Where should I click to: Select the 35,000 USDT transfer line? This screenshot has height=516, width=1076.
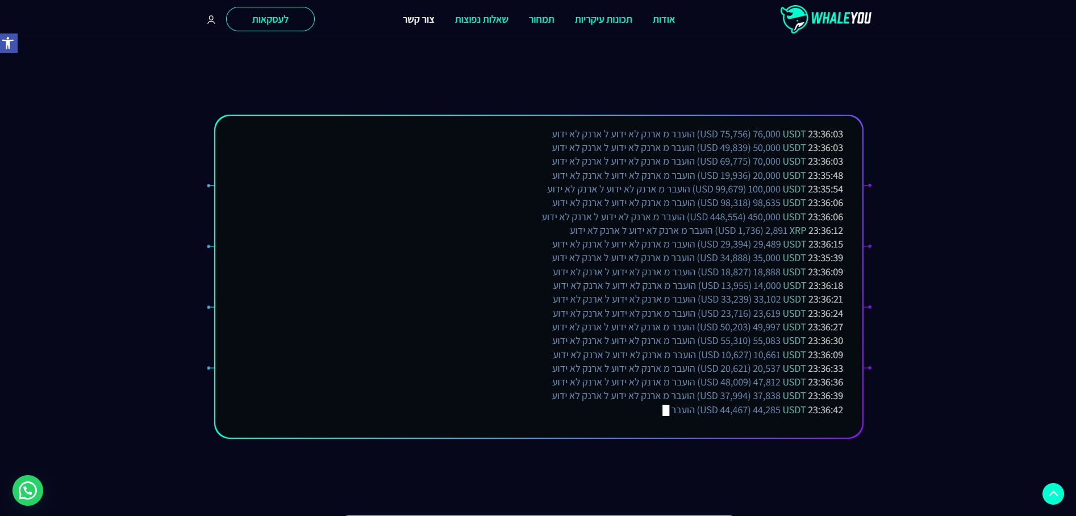pos(698,258)
